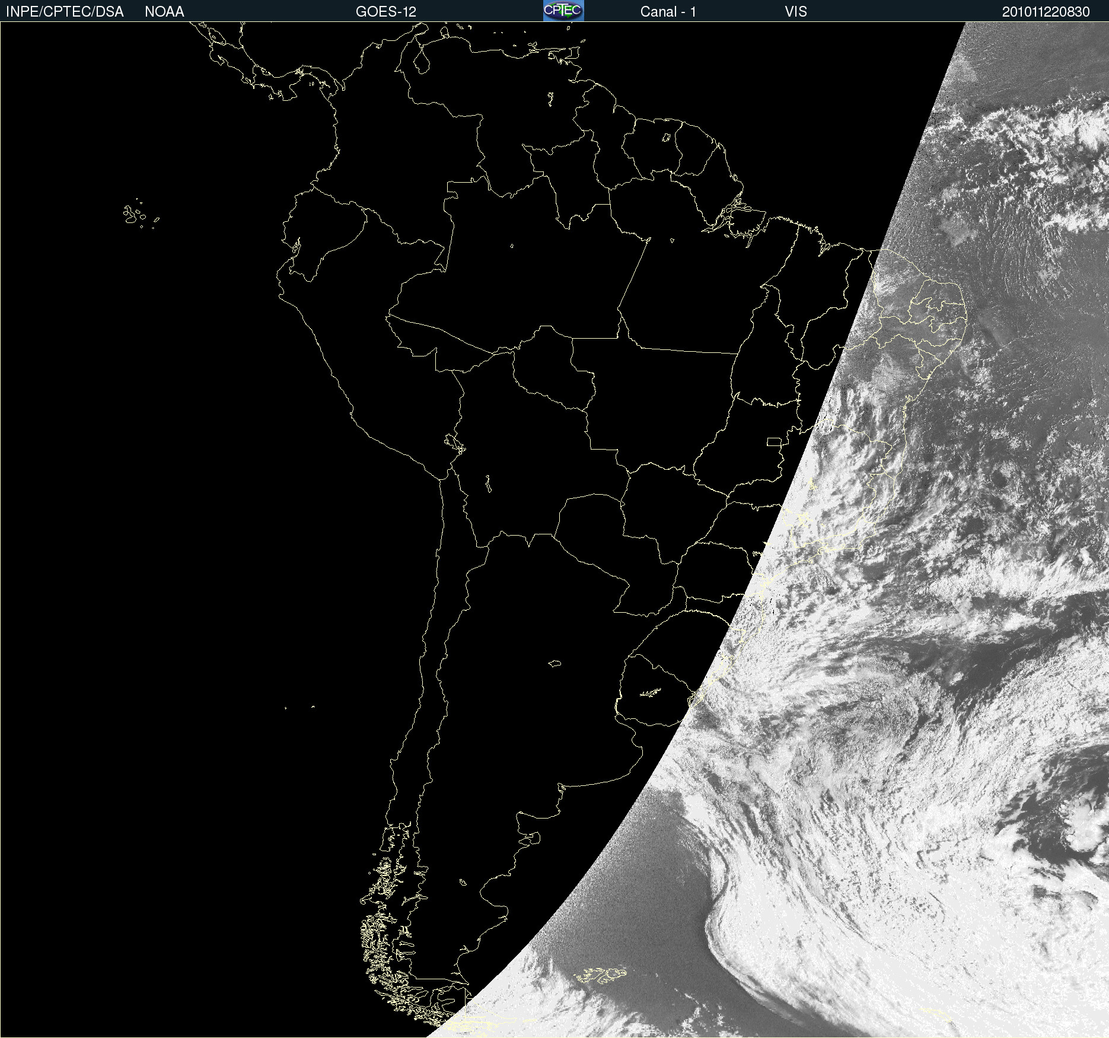Click the NOAA label in the header
This screenshot has width=1109, height=1038.
[x=164, y=12]
